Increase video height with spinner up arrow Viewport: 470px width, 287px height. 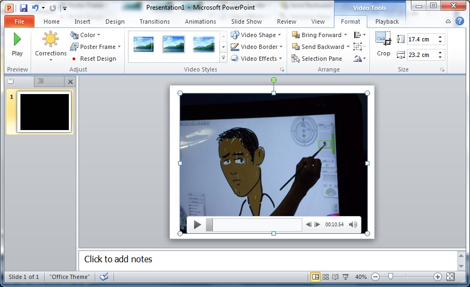[x=440, y=37]
